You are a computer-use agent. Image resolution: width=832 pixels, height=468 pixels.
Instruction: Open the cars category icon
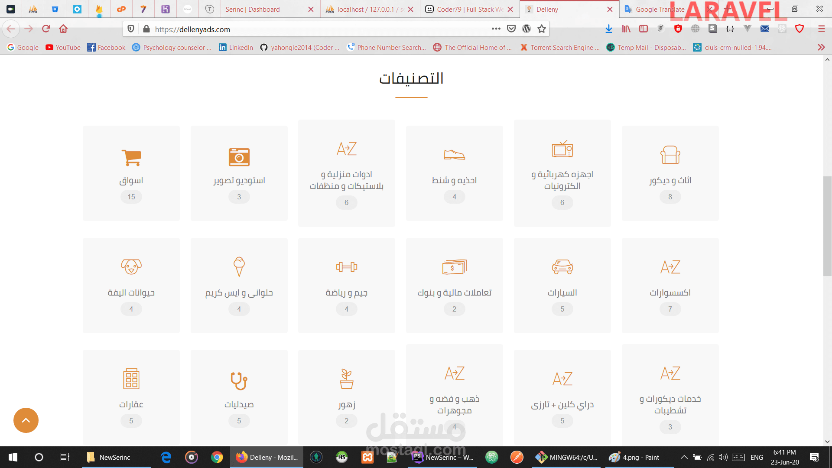point(562,266)
